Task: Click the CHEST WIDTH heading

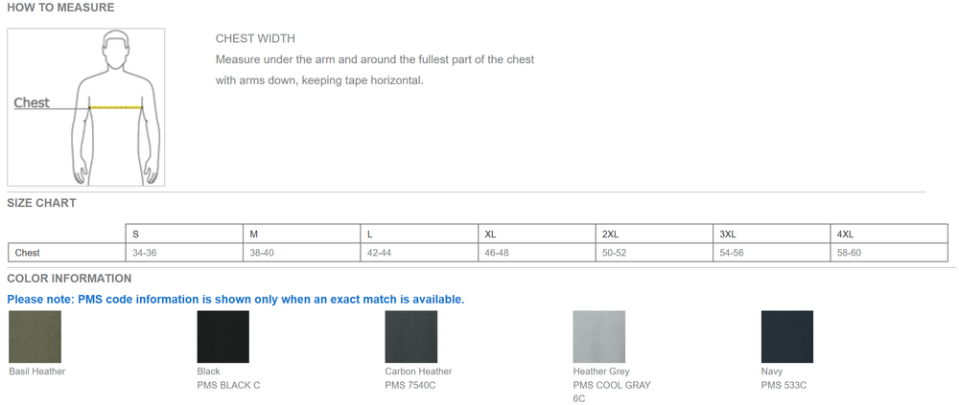Action: point(255,39)
